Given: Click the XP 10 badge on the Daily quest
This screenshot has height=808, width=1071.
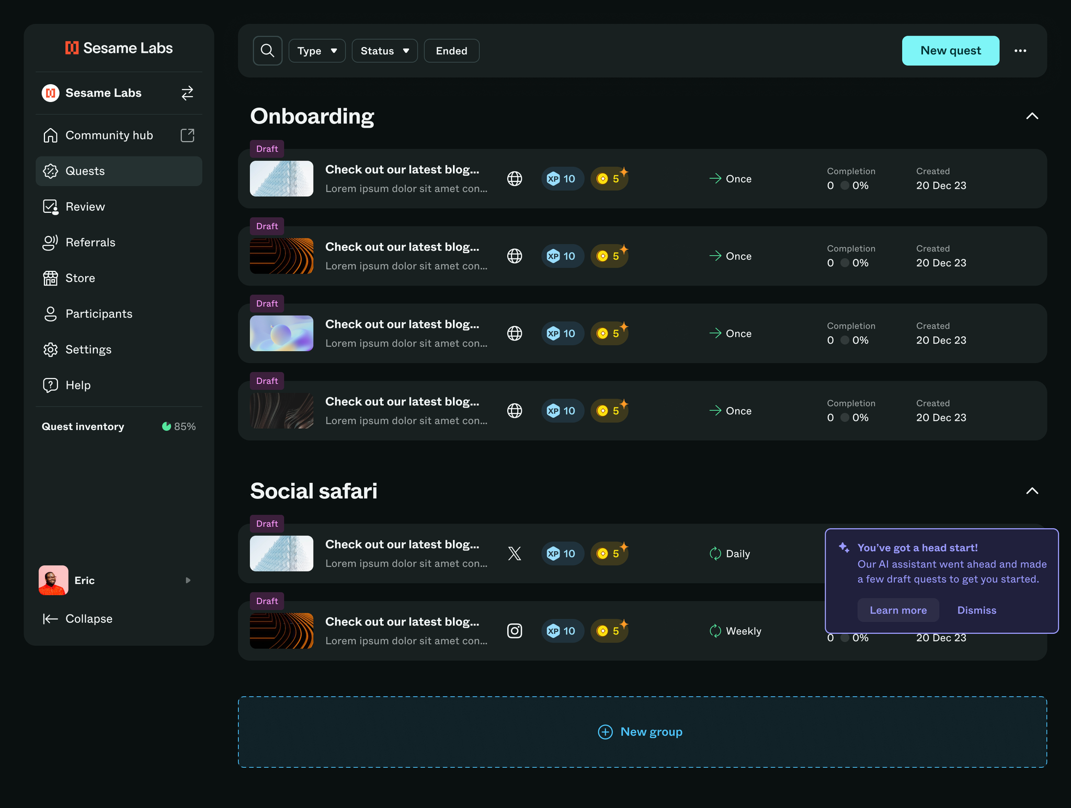Looking at the screenshot, I should click(562, 554).
